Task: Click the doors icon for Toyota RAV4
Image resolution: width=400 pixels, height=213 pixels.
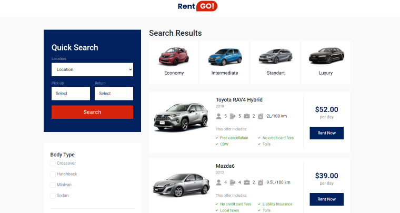Action: point(233,116)
